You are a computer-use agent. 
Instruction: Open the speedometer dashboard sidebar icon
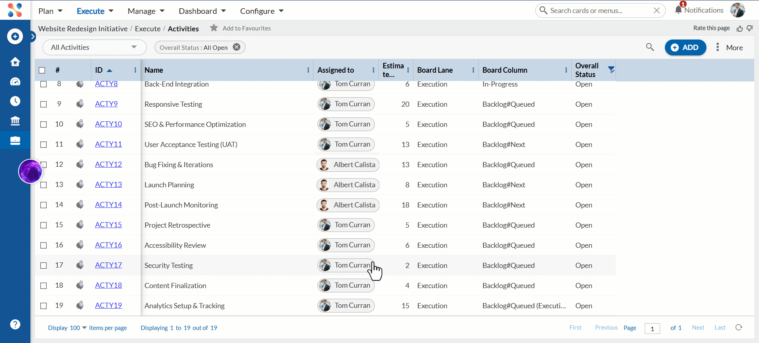pos(15,81)
